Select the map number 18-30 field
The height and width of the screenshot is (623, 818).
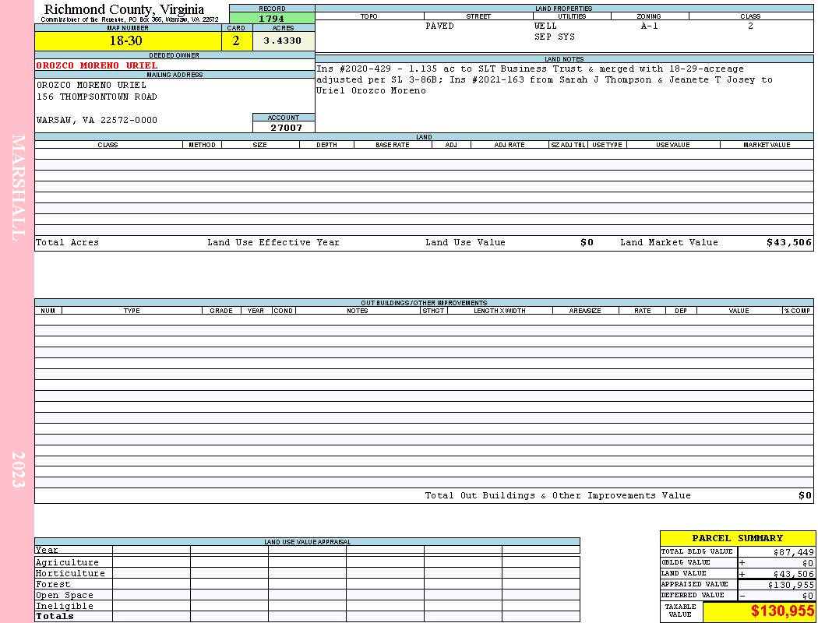coord(128,40)
